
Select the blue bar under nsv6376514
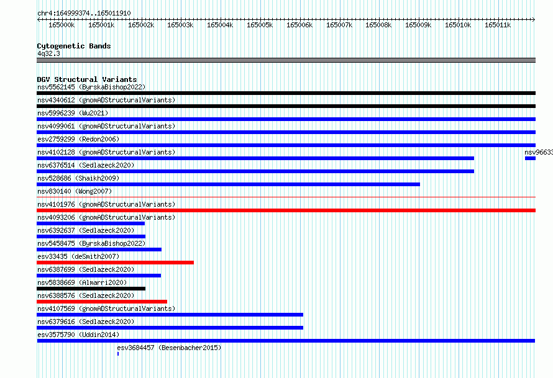[255, 171]
